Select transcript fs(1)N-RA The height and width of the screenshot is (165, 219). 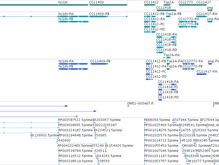coord(74,16)
